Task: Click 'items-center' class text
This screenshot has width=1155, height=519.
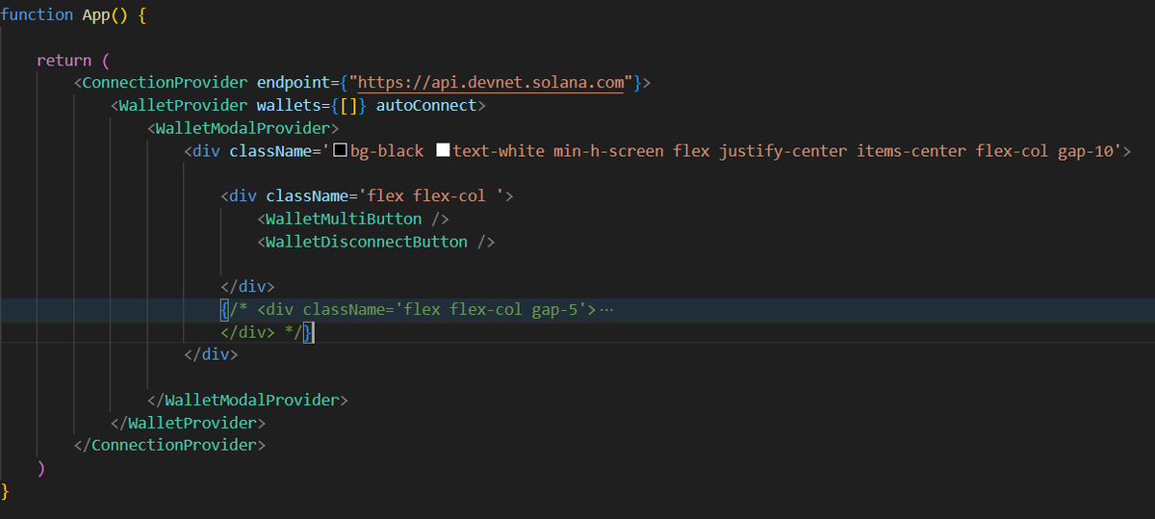Action: pos(911,151)
